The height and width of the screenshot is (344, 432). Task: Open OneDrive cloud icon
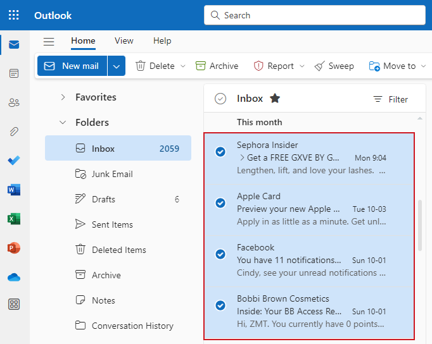tap(14, 278)
